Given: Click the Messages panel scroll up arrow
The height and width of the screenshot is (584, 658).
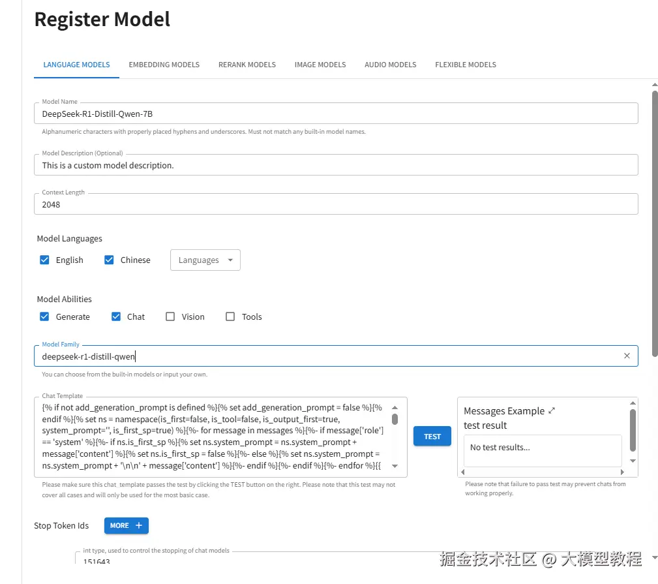Looking at the screenshot, I should coord(633,403).
